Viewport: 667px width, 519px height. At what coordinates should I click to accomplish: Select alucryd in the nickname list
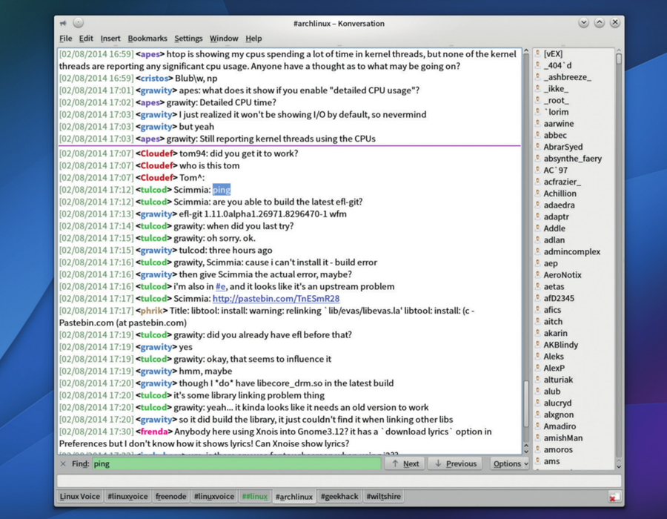[x=557, y=403]
